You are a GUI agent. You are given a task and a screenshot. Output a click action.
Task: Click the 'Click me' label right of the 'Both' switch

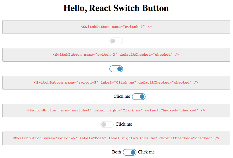pos(146,152)
